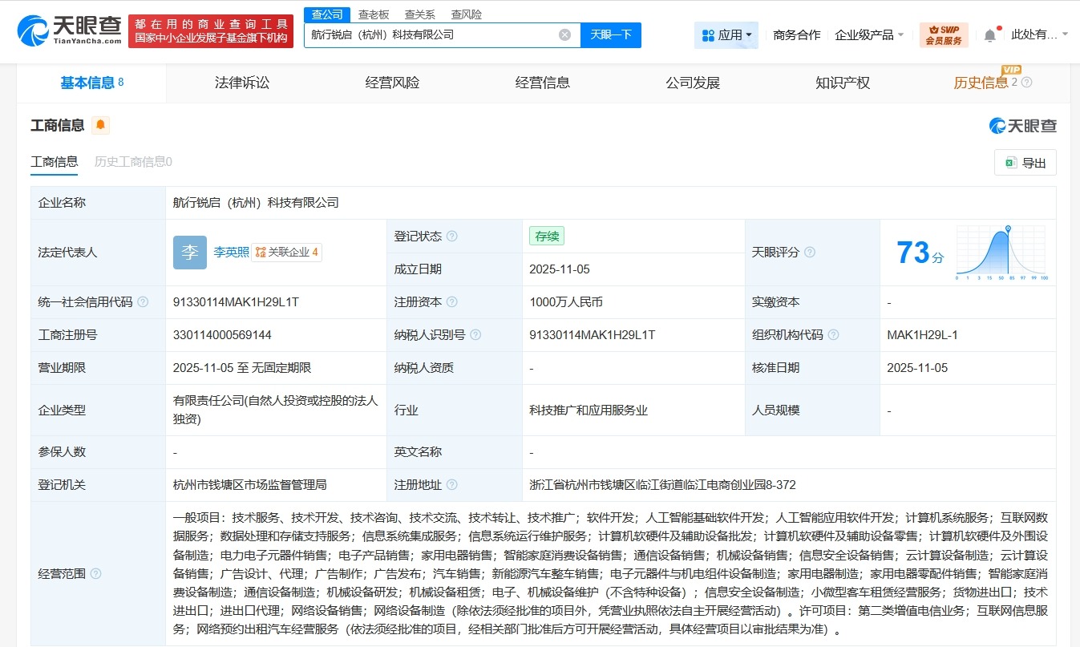This screenshot has width=1080, height=647.
Task: Open the 关联企业 4 link
Action: click(x=286, y=252)
